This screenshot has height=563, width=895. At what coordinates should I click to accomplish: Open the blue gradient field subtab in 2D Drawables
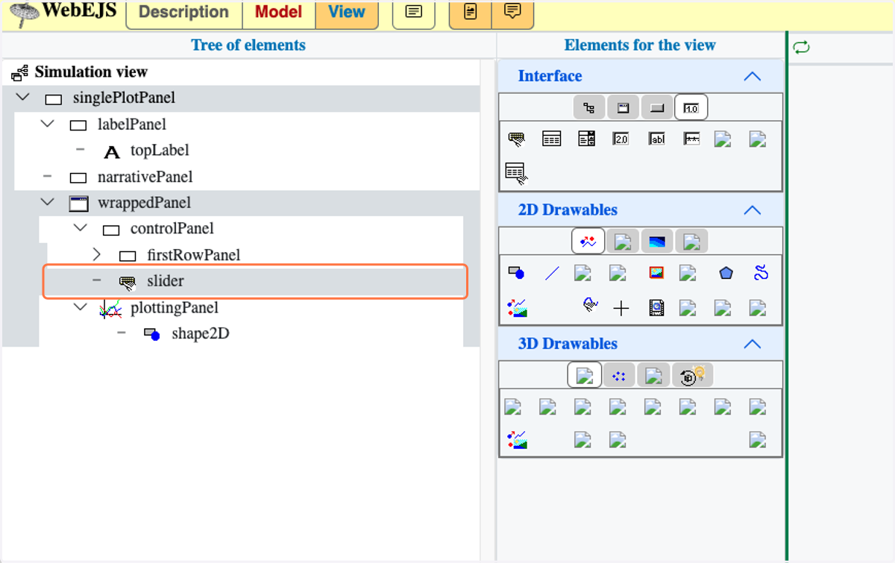[x=657, y=242]
